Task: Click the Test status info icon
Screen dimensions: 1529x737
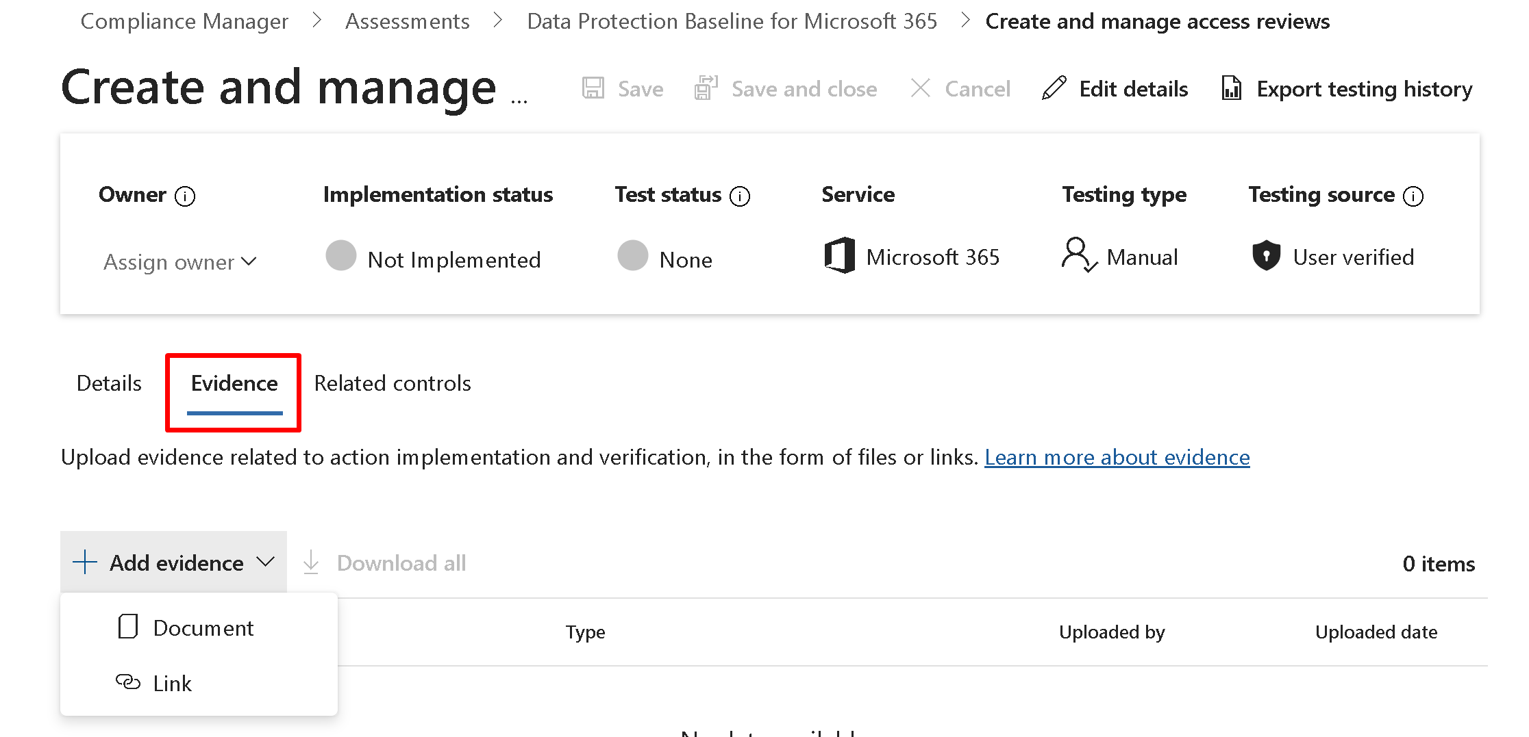Action: point(740,196)
